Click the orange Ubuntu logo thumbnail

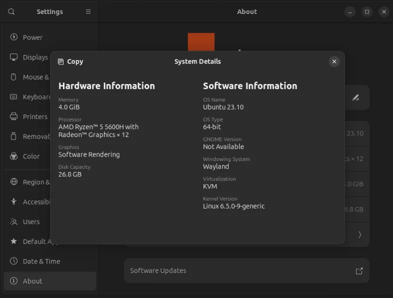click(x=201, y=42)
